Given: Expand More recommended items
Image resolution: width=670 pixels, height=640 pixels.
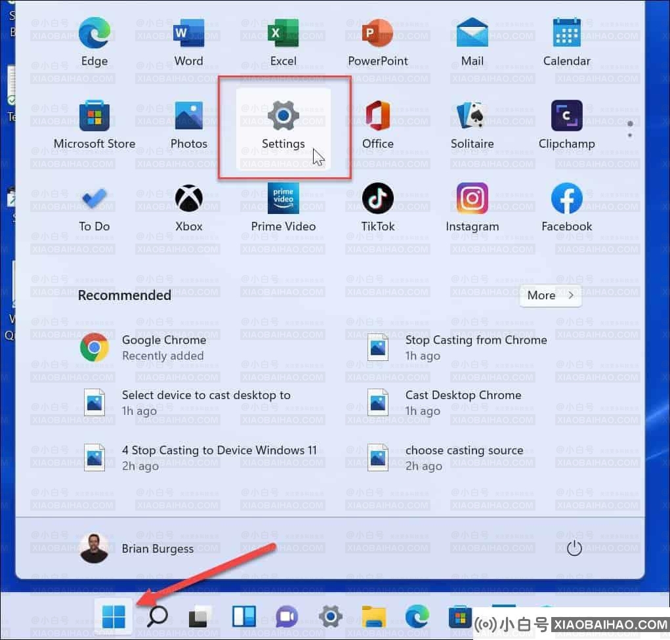Looking at the screenshot, I should point(551,295).
